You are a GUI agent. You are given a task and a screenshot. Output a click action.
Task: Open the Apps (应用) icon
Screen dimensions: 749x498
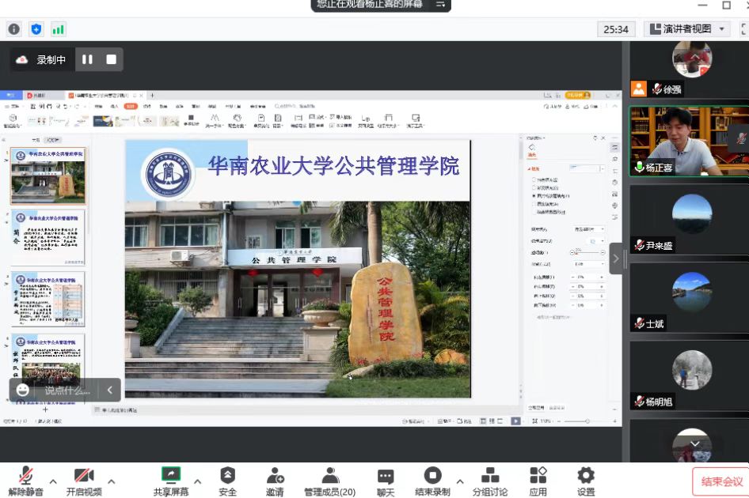tap(538, 481)
